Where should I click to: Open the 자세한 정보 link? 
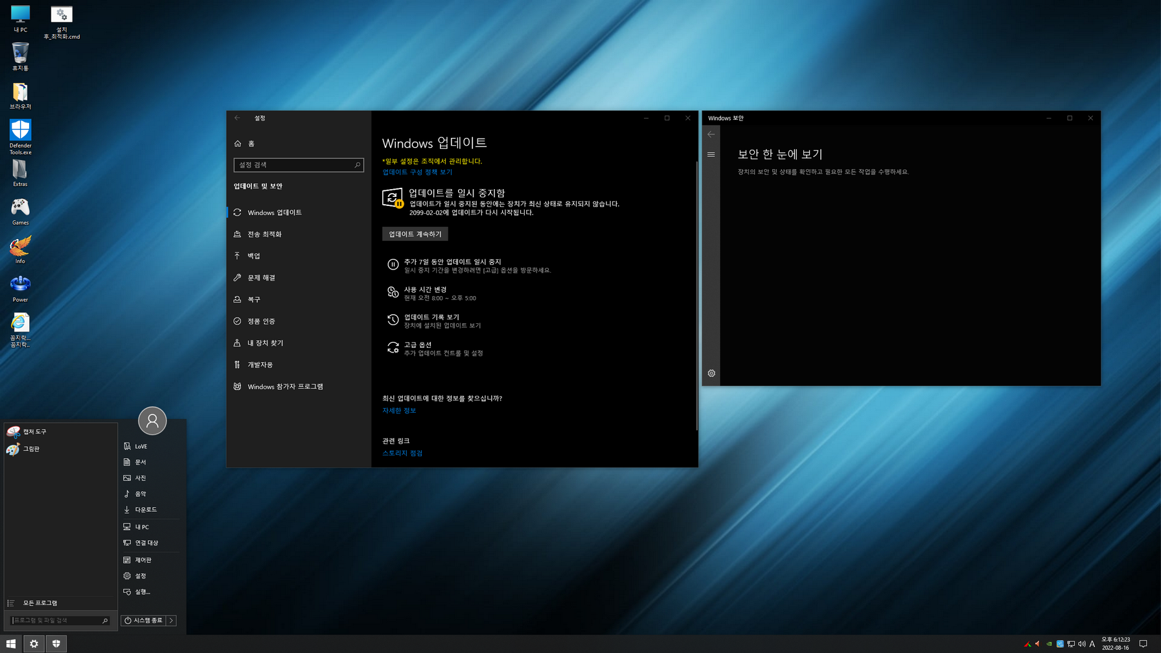click(x=399, y=411)
